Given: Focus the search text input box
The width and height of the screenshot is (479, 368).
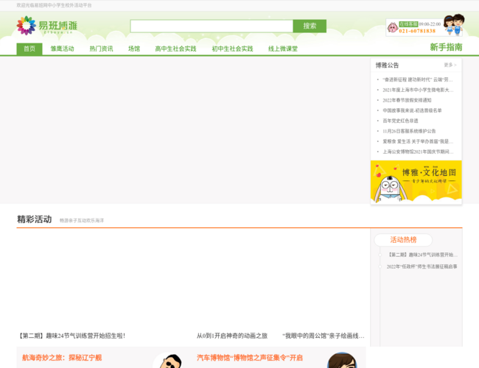Looking at the screenshot, I should coord(211,26).
